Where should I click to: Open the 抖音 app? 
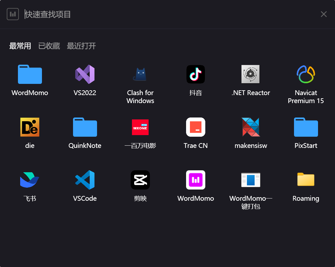tap(195, 74)
